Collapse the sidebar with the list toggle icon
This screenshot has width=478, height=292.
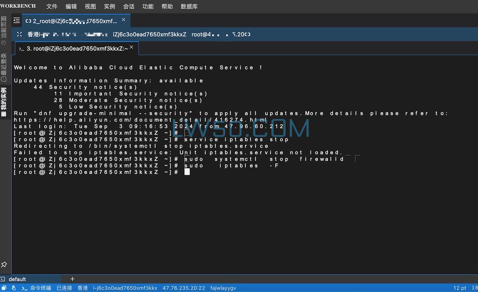tap(16, 21)
